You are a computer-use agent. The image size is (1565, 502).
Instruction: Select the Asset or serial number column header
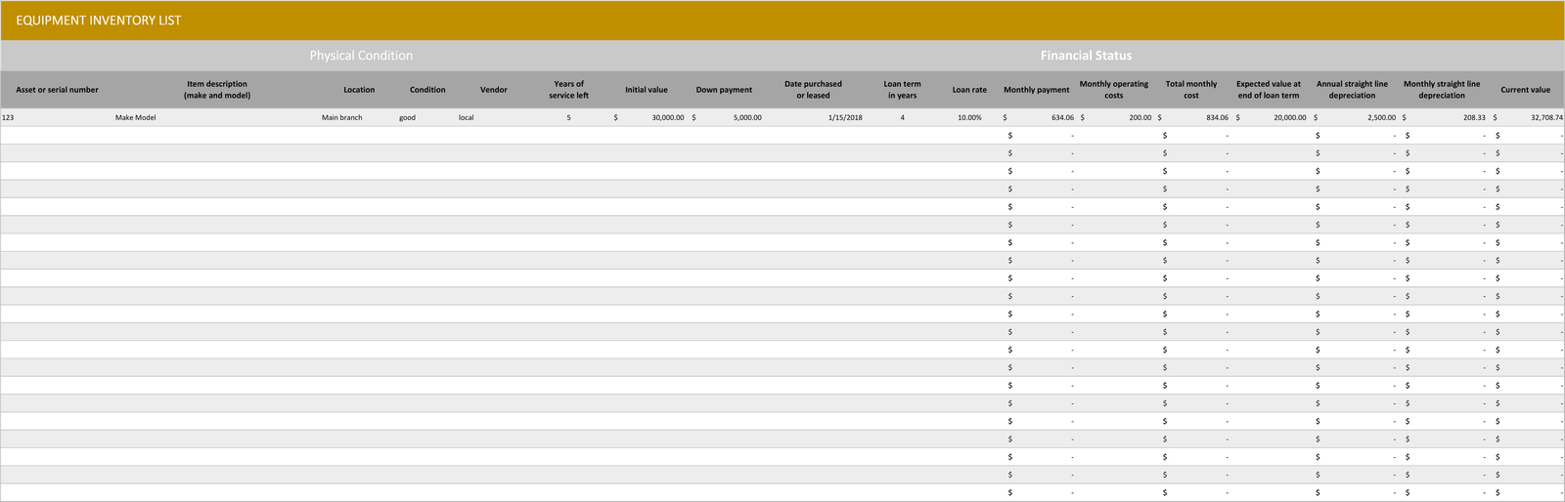pyautogui.click(x=57, y=90)
